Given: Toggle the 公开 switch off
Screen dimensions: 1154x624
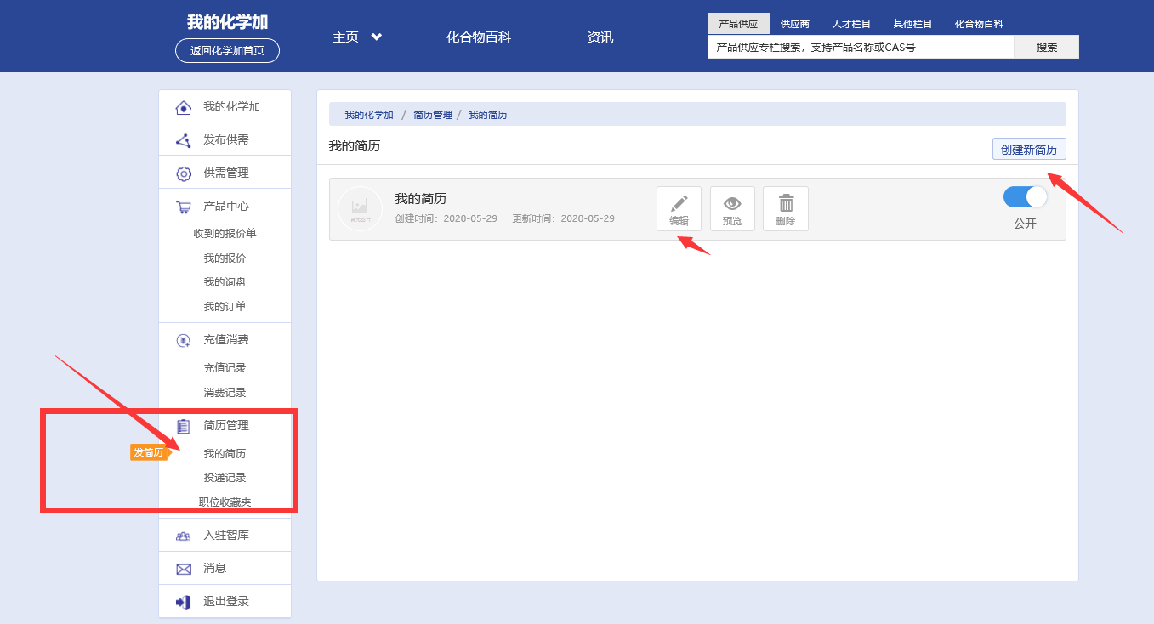Looking at the screenshot, I should 1025,197.
